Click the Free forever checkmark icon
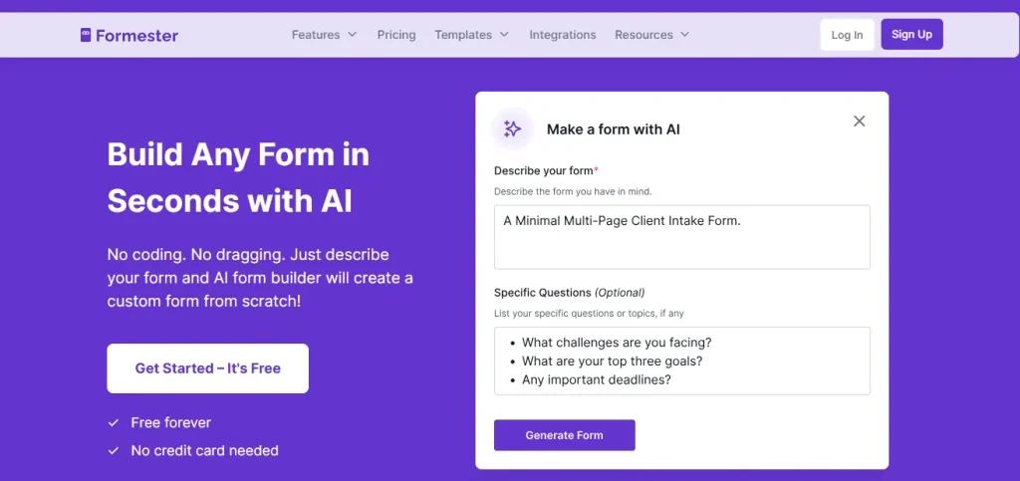This screenshot has height=481, width=1020. (114, 423)
